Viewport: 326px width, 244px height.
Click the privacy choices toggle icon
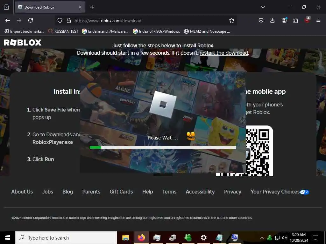(x=305, y=192)
